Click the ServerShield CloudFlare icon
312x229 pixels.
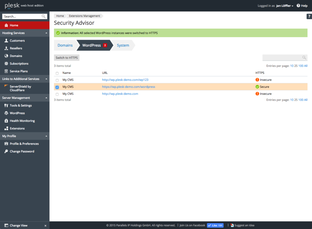(6, 86)
